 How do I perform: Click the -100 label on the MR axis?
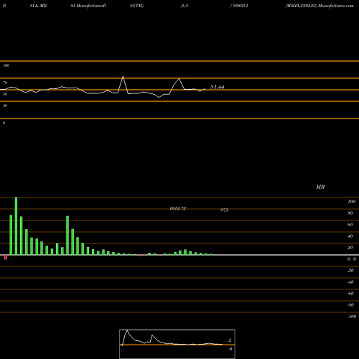[352, 317]
